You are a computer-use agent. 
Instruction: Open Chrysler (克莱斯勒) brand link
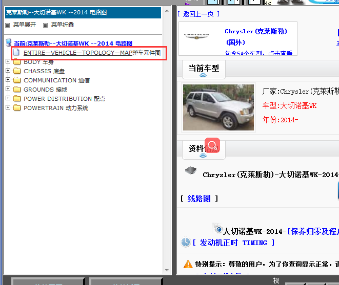(256, 32)
